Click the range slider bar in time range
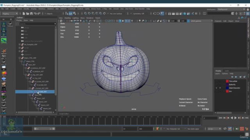The image size is (250, 140). click(x=45, y=129)
